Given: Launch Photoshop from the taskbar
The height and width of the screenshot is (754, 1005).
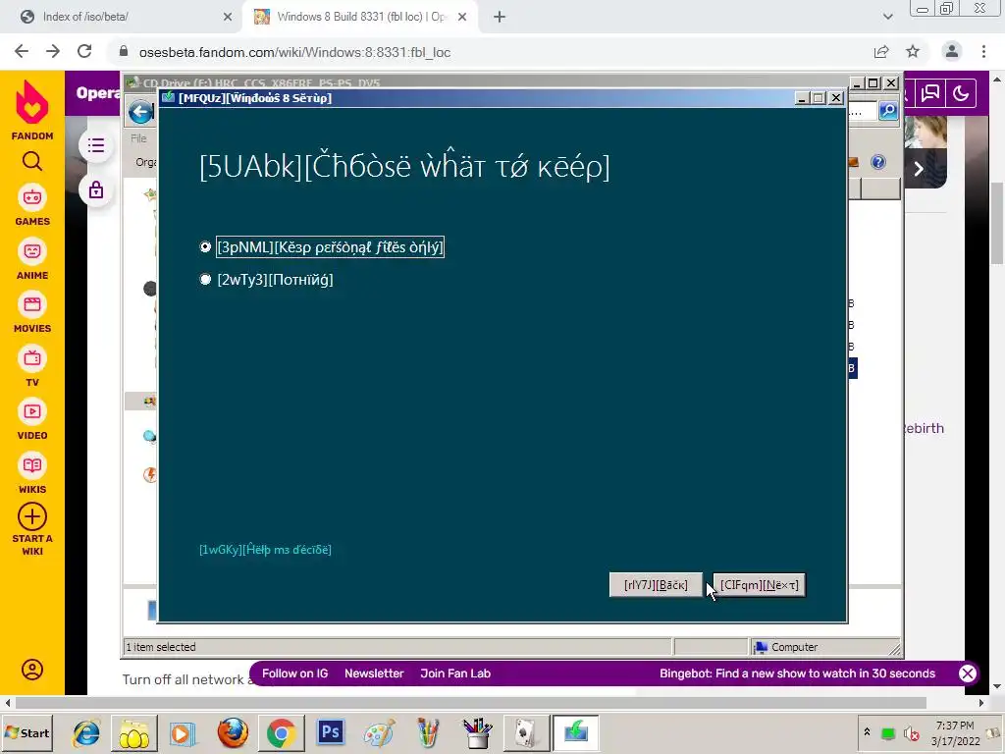Looking at the screenshot, I should click(x=331, y=731).
